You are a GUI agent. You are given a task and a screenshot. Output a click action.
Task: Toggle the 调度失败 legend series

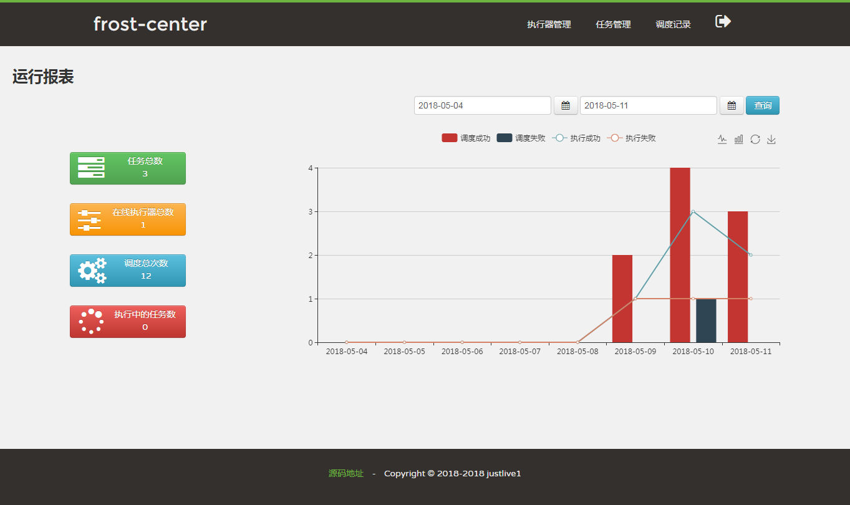521,138
